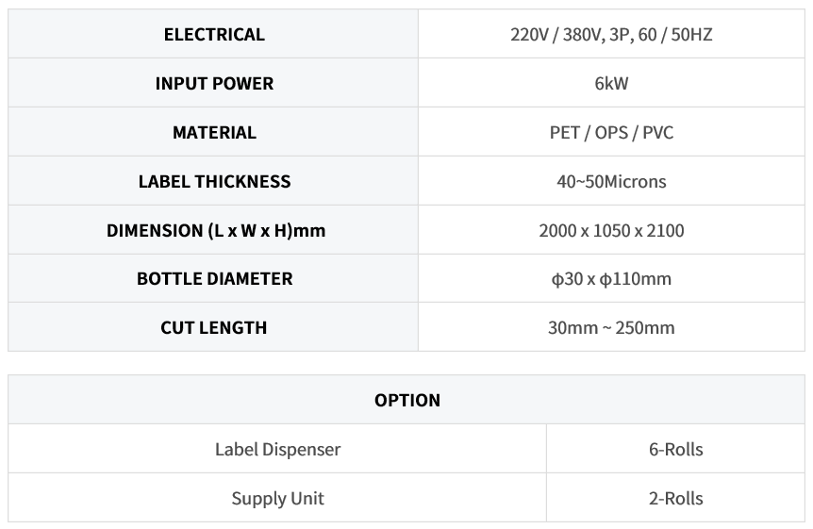Click the Label Dispenser cell
Screen dimensions: 813x529
click(x=277, y=449)
